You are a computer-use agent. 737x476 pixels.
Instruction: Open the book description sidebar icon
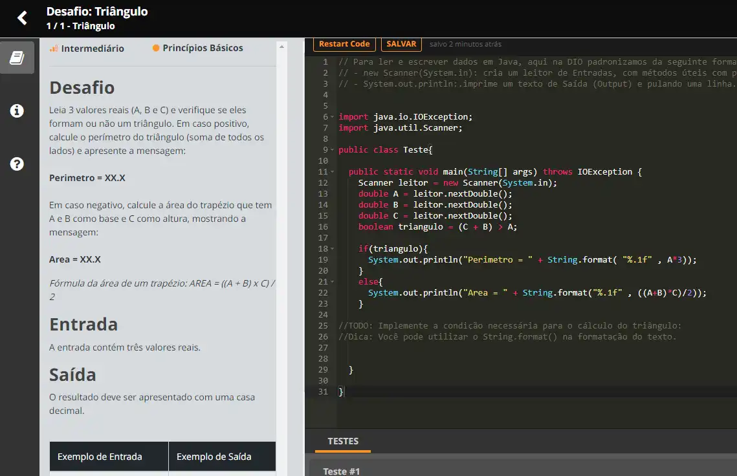[17, 58]
